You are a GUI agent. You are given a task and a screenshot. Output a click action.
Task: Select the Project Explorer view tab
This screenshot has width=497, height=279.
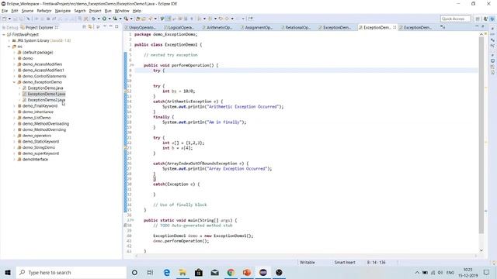(x=39, y=28)
